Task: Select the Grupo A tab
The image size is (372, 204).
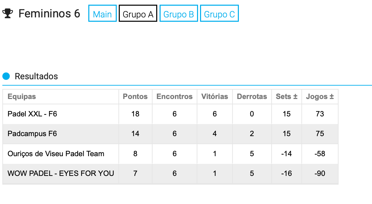Action: [138, 13]
